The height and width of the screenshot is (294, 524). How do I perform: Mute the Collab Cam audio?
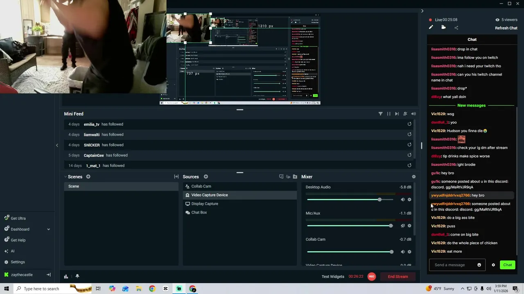coord(403,252)
